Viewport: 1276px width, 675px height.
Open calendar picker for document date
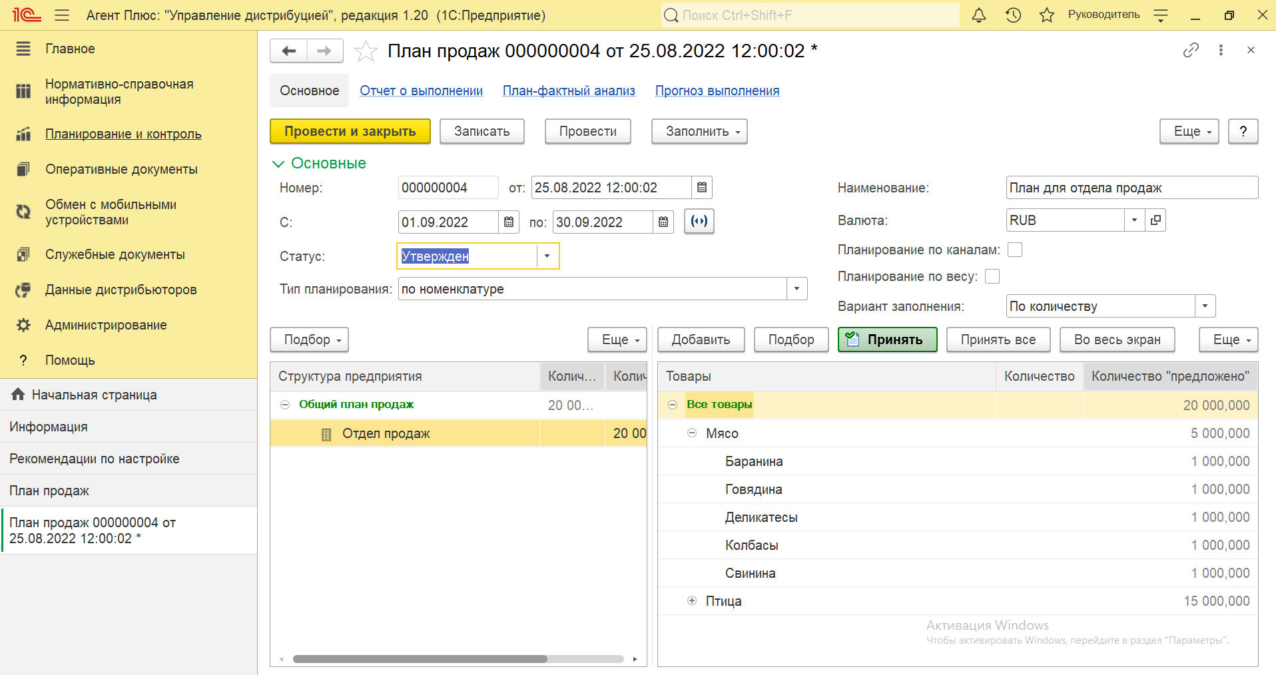pyautogui.click(x=702, y=188)
